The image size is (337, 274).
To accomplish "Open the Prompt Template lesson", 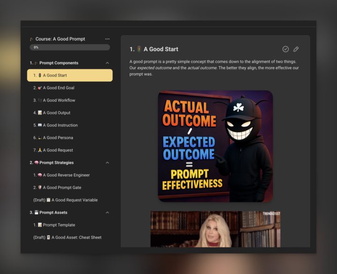I will tap(70, 225).
